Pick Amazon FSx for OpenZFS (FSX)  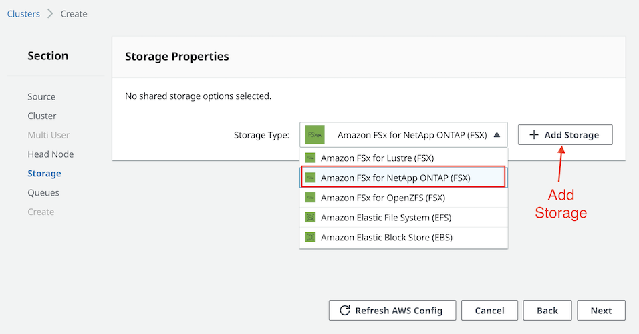(x=404, y=198)
